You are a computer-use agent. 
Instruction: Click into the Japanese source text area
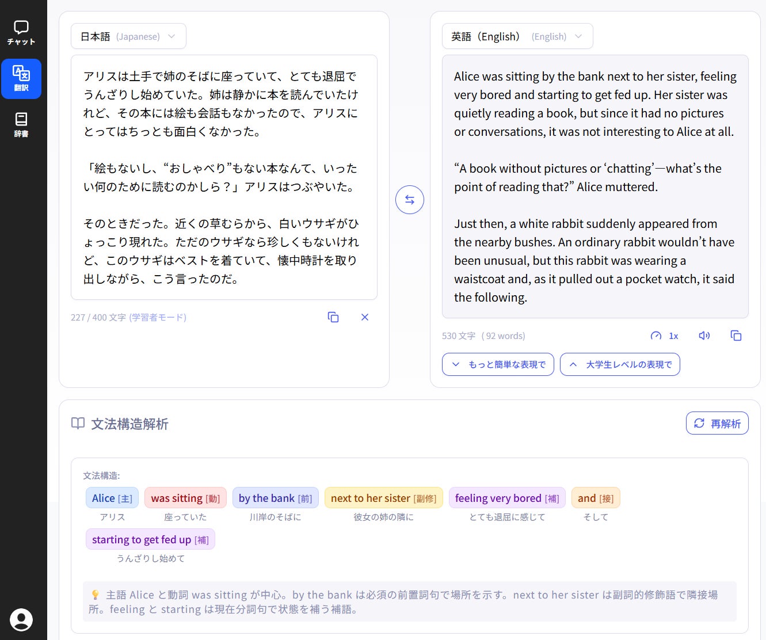[224, 177]
